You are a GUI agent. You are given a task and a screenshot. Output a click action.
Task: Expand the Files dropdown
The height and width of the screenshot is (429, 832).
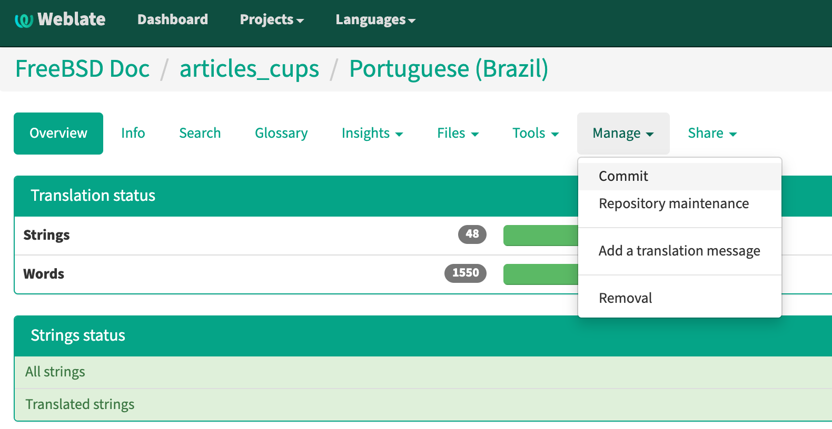click(x=458, y=134)
